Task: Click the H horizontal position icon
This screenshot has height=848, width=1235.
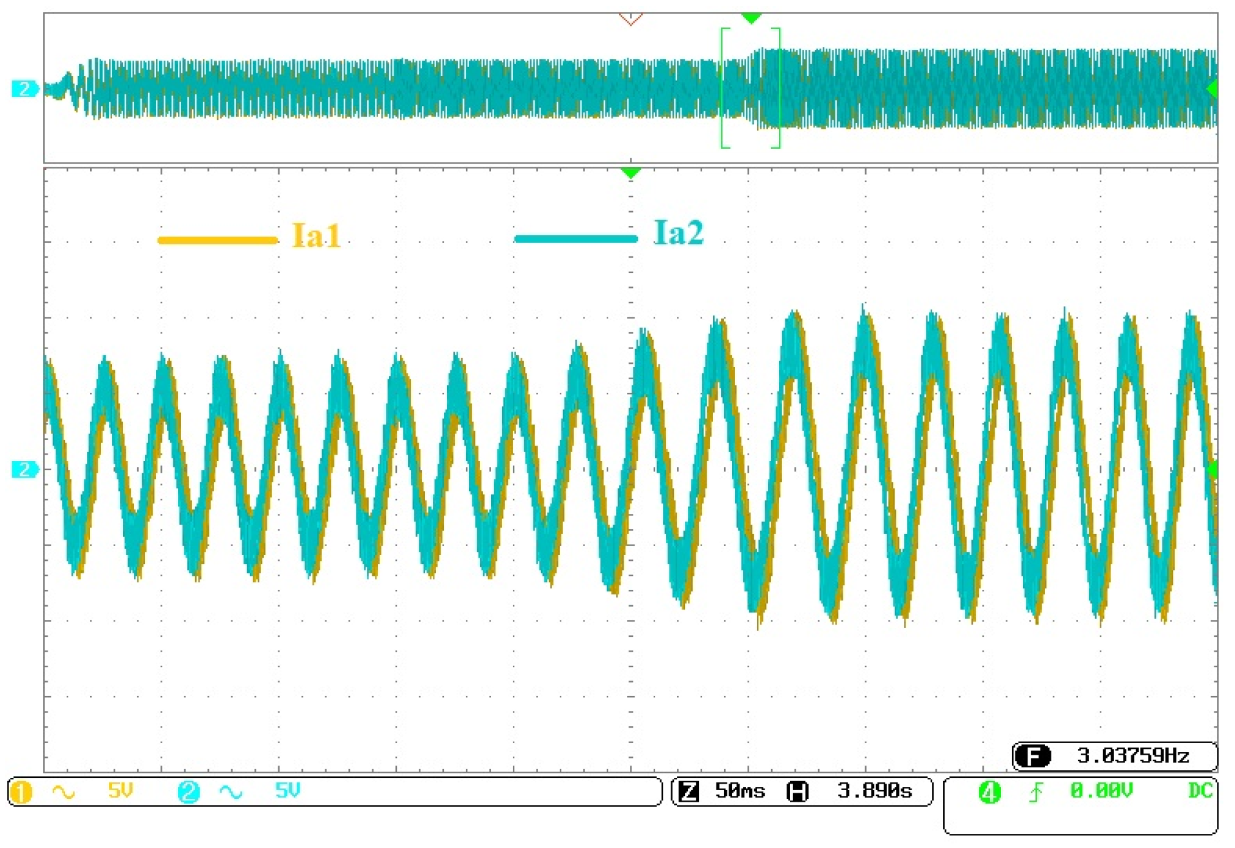Action: pos(797,791)
